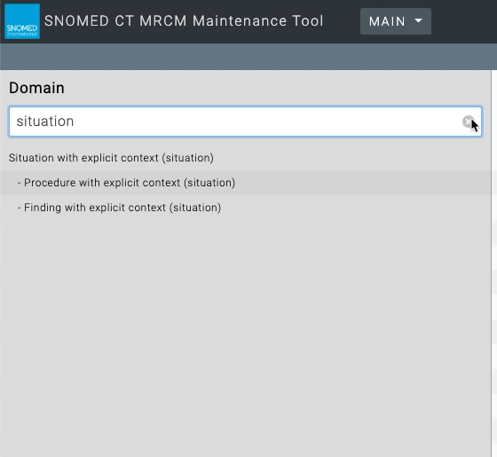The height and width of the screenshot is (457, 497).
Task: Clear the Domain search with the x icon
Action: tap(468, 122)
